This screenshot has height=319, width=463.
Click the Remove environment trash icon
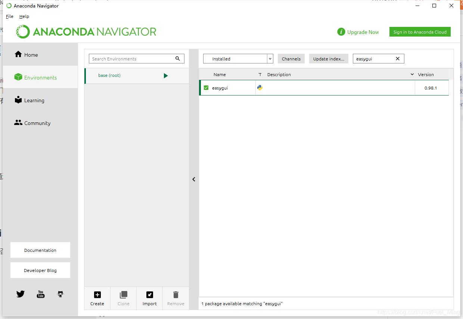tap(176, 295)
